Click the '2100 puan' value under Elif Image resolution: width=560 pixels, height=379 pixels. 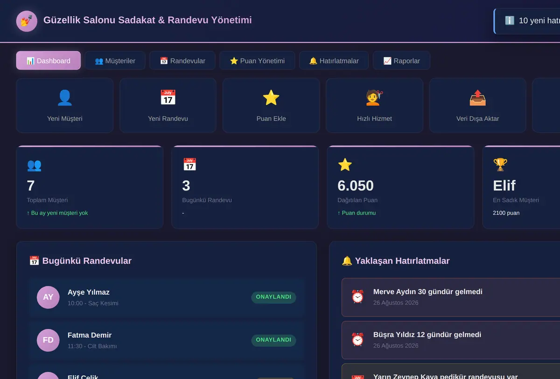pos(506,213)
